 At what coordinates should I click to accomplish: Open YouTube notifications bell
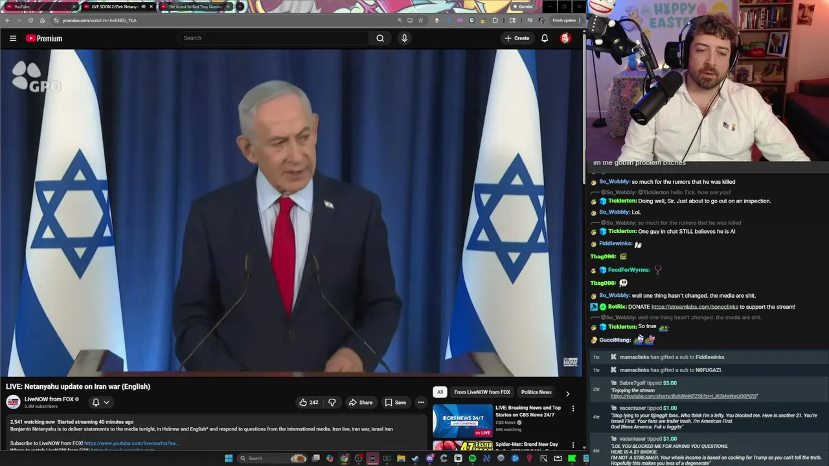point(545,38)
